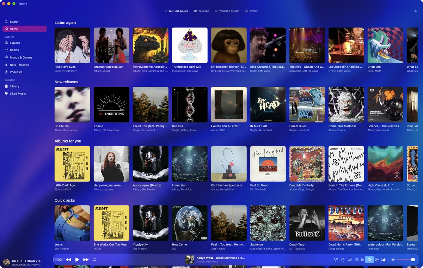The width and height of the screenshot is (423, 268).
Task: Switch to the YouTube tab
Action: point(201,11)
